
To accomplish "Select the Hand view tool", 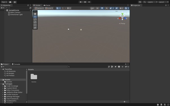I will click(x=35, y=14).
